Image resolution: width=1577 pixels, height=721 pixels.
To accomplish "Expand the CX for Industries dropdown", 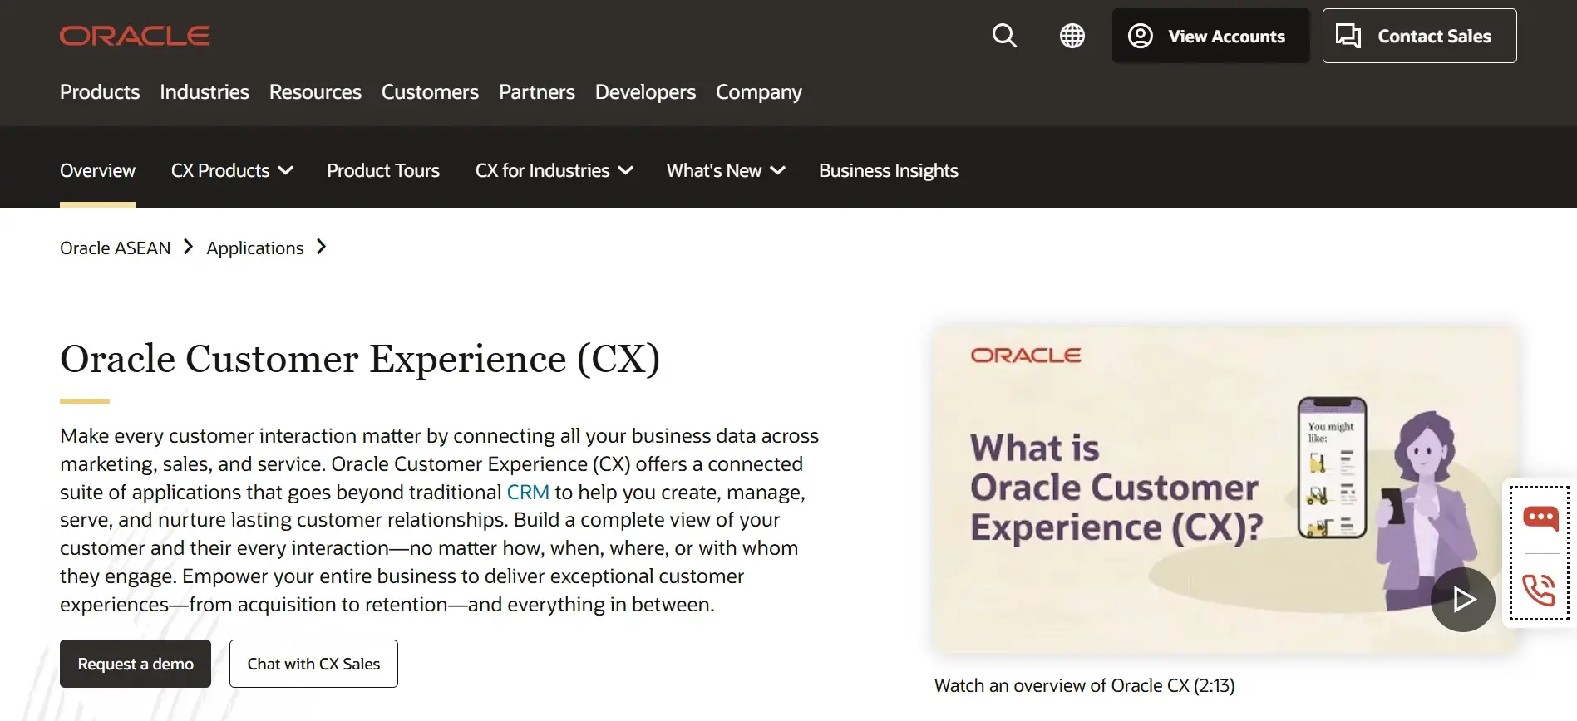I will tap(554, 171).
